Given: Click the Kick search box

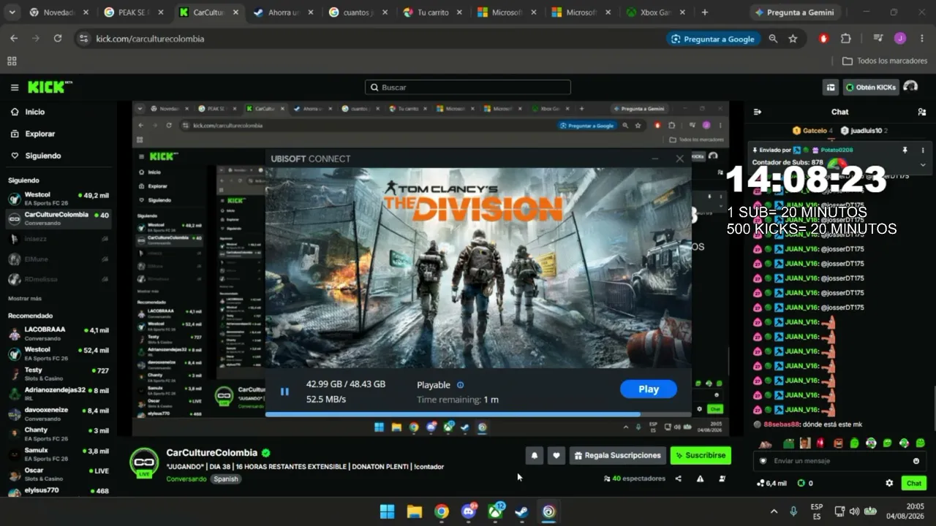Looking at the screenshot, I should tap(468, 88).
